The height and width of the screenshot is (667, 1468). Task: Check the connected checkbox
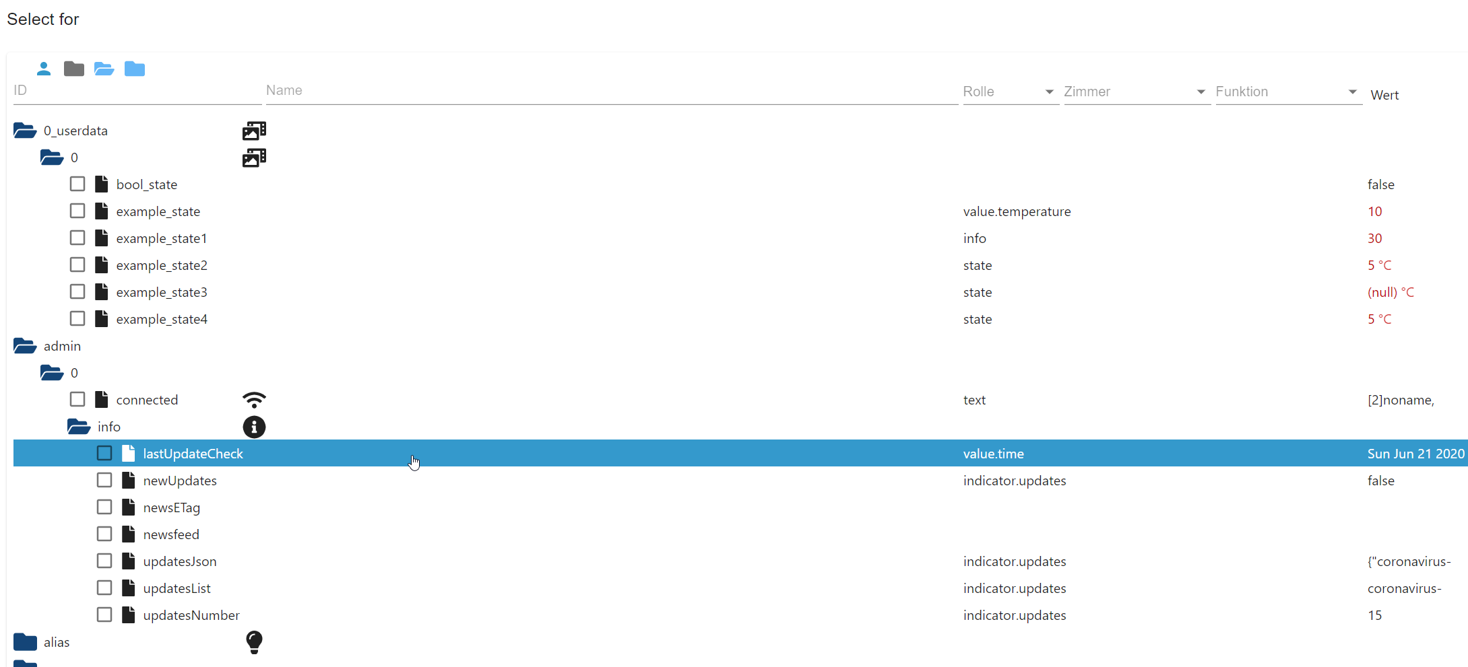(x=77, y=399)
